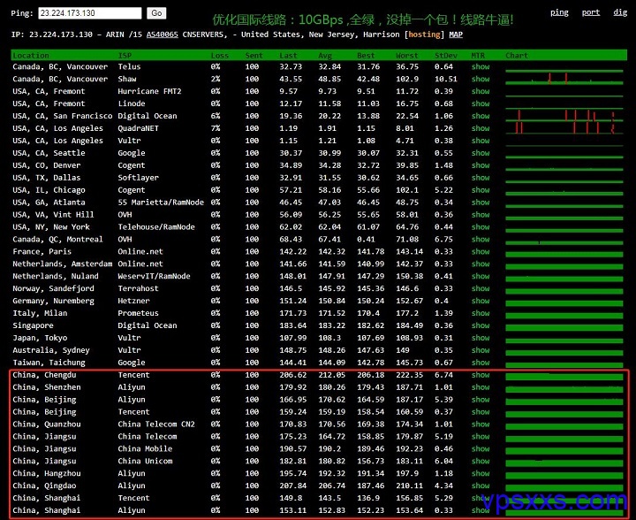636x520 pixels.
Task: Click 'Telehouse/RamNode' ISP cell
Action: [156, 227]
